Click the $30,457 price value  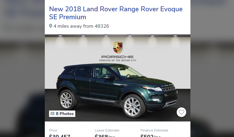click(x=59, y=136)
